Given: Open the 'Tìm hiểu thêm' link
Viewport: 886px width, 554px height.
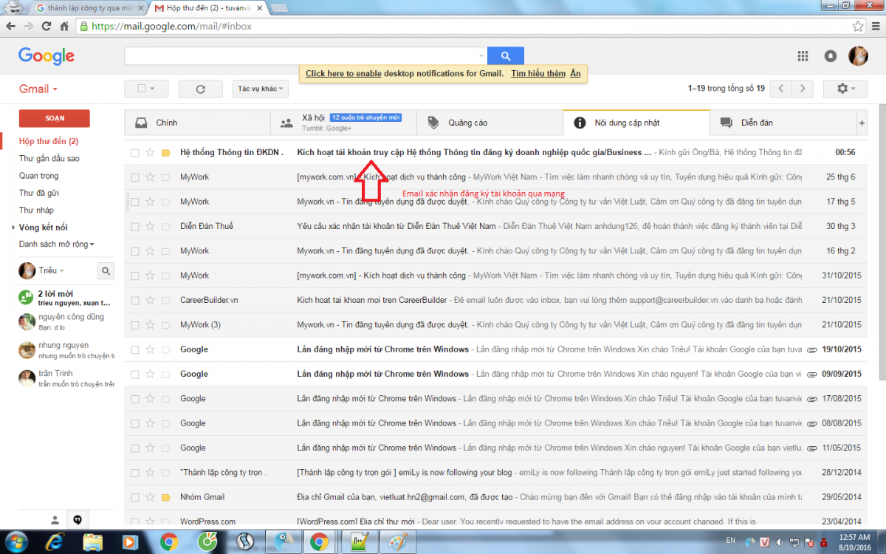Looking at the screenshot, I should coord(538,73).
